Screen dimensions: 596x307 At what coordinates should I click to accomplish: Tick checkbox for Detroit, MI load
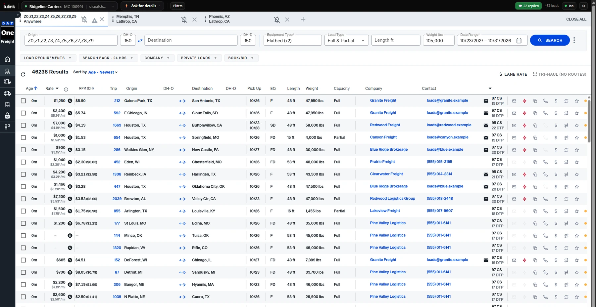point(23,272)
